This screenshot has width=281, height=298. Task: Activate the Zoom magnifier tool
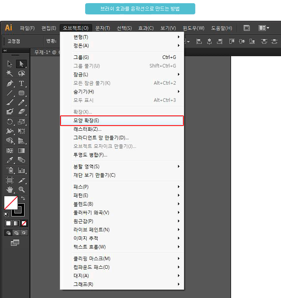pos(21,190)
